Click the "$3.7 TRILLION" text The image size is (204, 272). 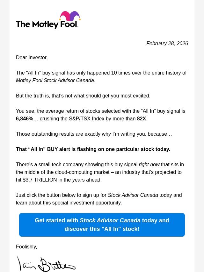(x=40, y=180)
